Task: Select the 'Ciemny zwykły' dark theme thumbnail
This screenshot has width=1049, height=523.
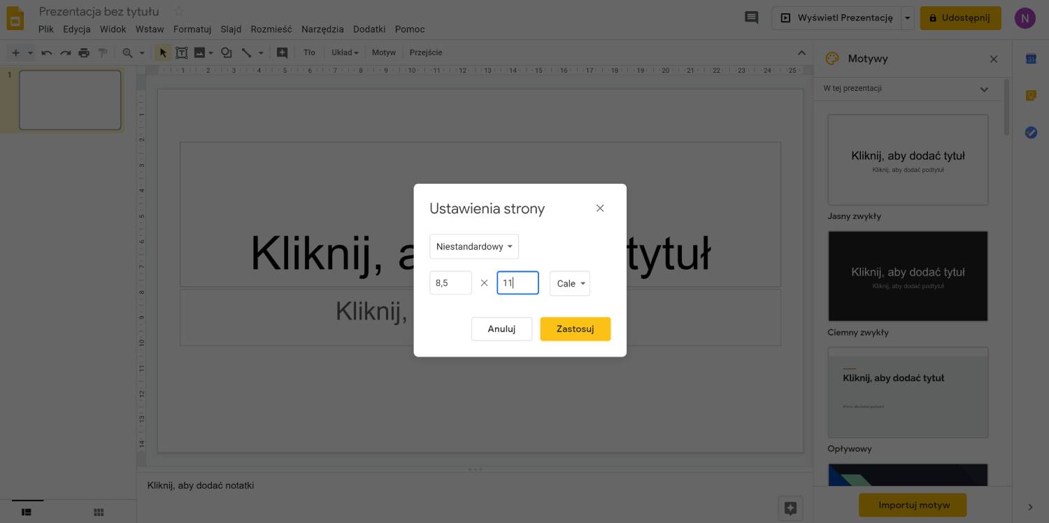Action: pos(908,276)
